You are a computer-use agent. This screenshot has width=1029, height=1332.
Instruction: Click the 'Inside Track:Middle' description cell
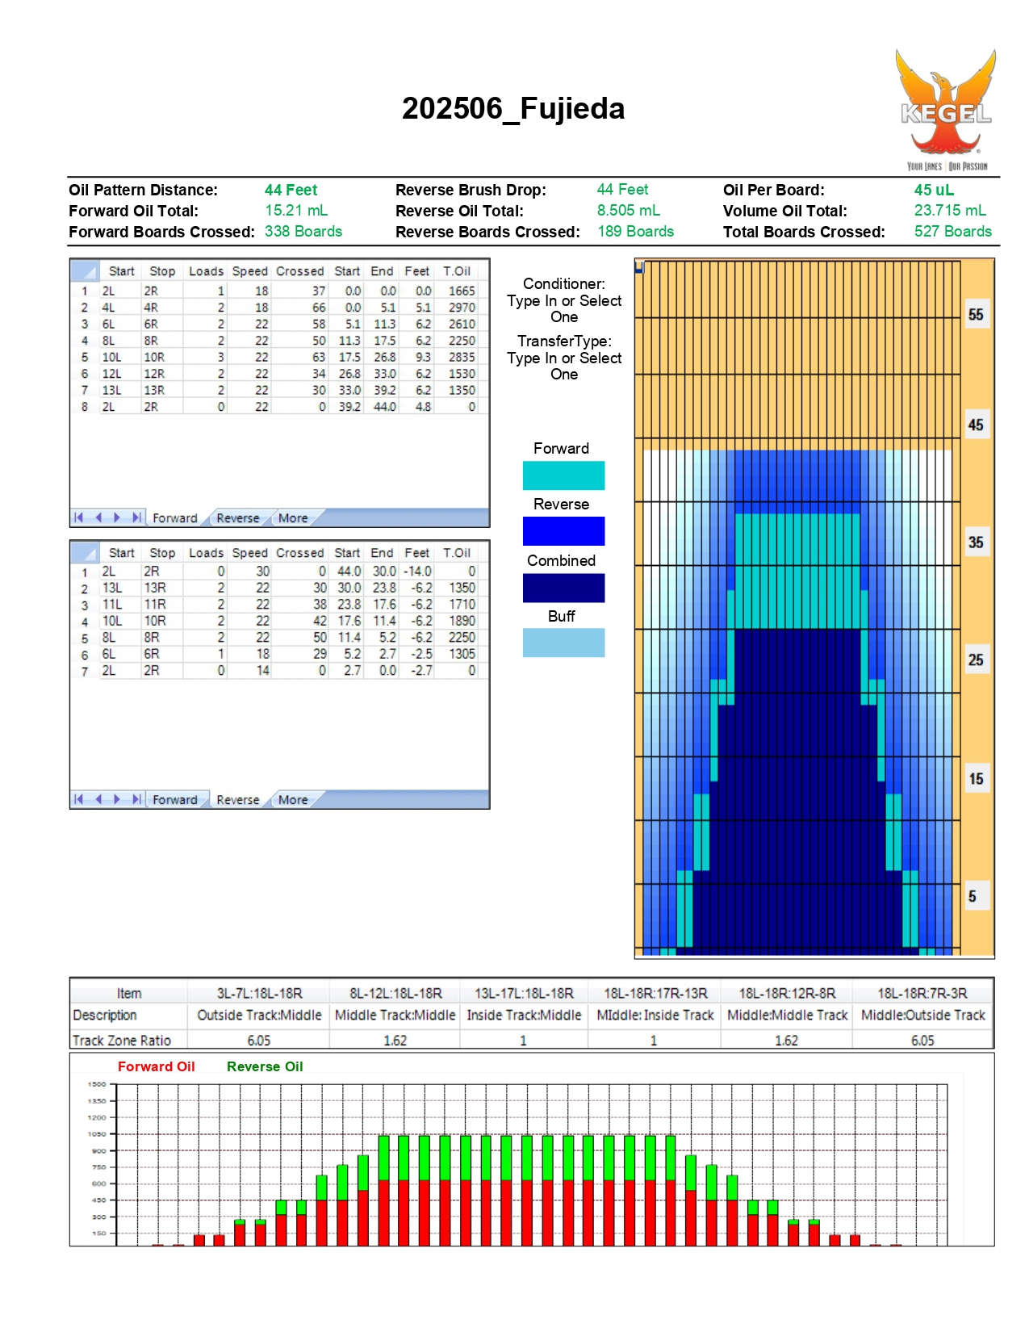coord(524,1015)
